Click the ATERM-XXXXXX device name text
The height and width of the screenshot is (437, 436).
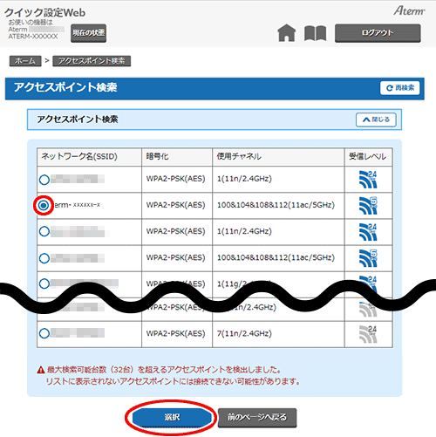[33, 37]
